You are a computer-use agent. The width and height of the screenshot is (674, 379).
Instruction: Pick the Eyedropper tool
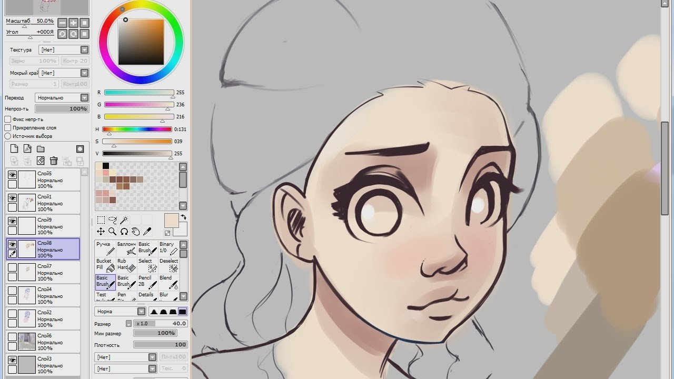pyautogui.click(x=147, y=232)
